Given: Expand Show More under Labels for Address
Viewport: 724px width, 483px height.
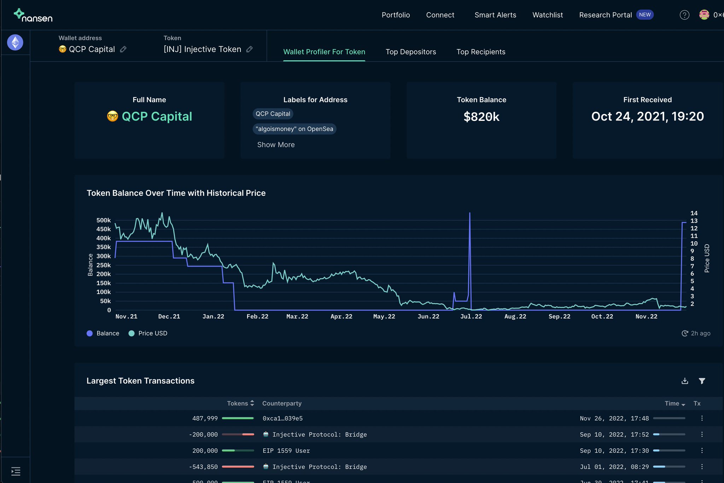Looking at the screenshot, I should click(276, 145).
